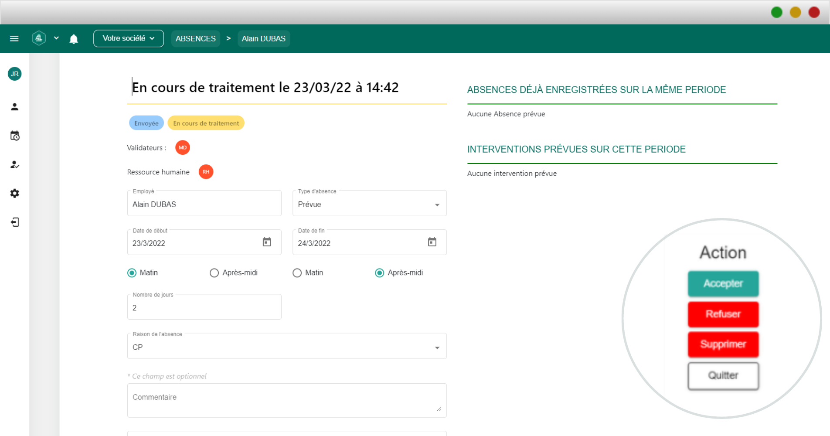The height and width of the screenshot is (436, 830).
Task: Click the yellow window control dot
Action: tap(796, 12)
